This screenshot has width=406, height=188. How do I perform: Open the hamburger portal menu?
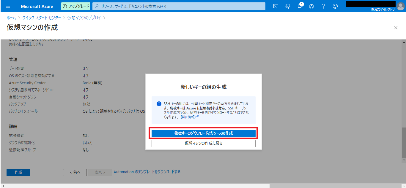click(8, 6)
